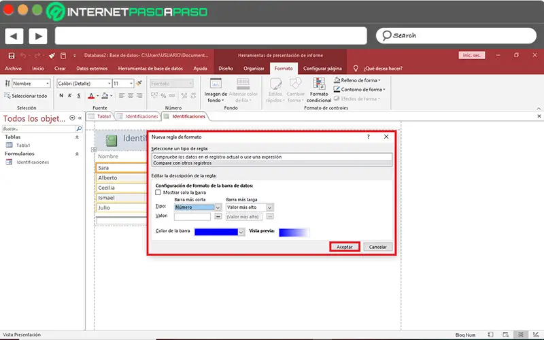Click the Alternar color de fila button
Image resolution: width=544 pixels, height=340 pixels.
(x=243, y=90)
